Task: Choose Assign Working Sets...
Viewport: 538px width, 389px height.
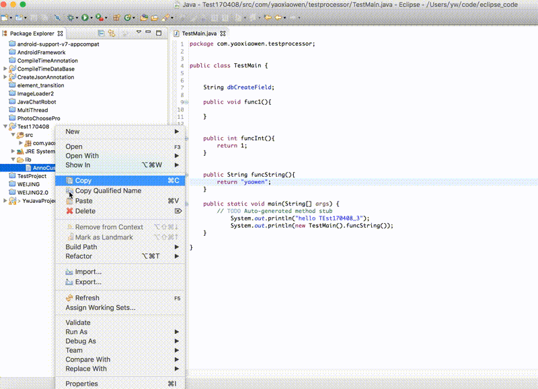Action: (120, 308)
